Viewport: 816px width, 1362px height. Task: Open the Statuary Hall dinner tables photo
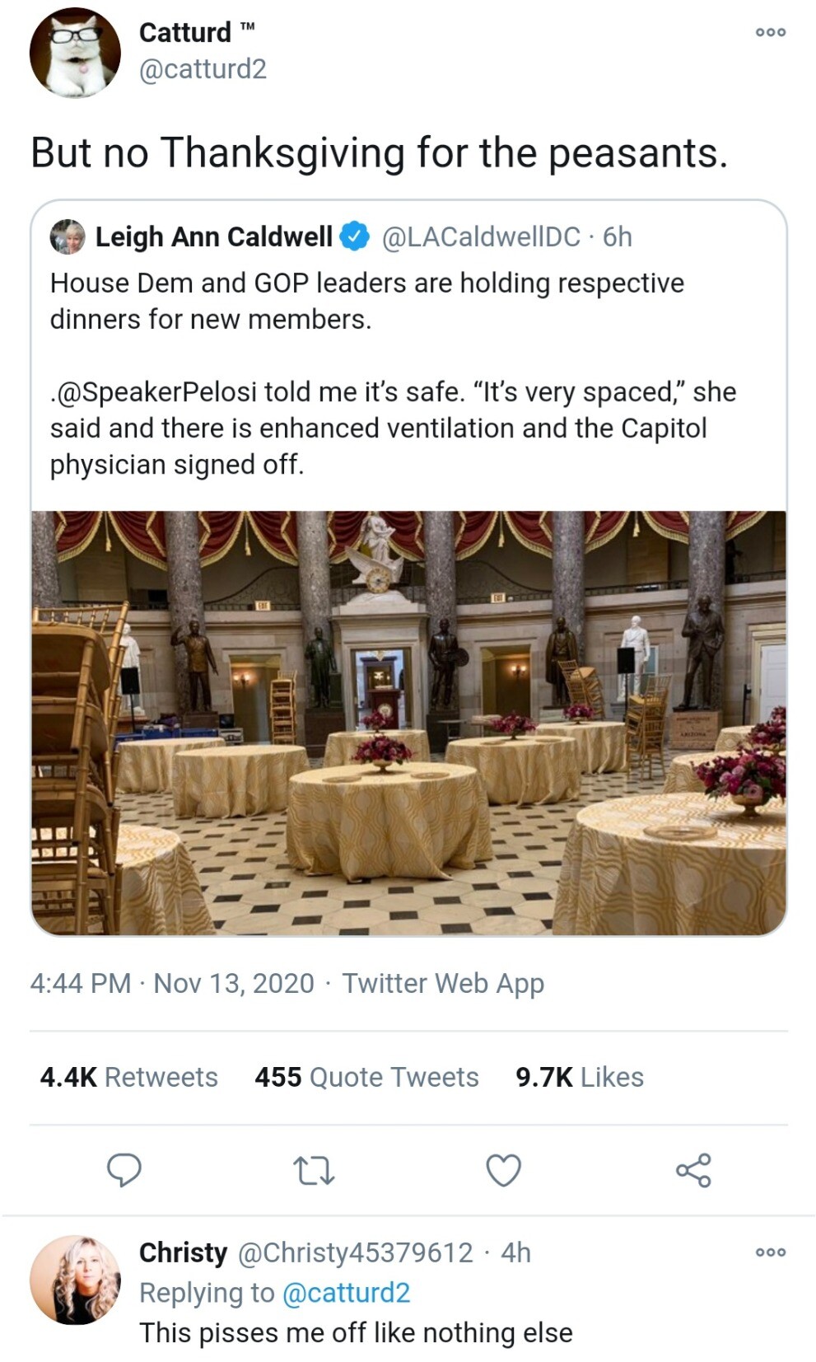408,723
